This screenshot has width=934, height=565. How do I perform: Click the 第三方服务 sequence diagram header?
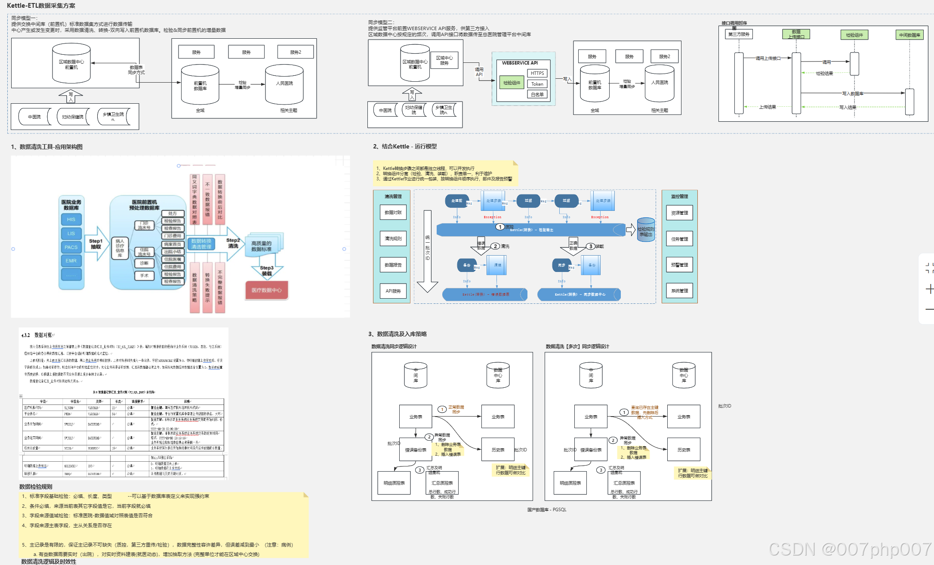click(738, 34)
